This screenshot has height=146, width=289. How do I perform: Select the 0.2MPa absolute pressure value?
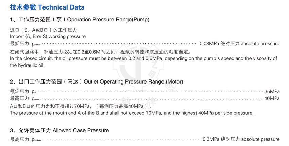point(241,139)
